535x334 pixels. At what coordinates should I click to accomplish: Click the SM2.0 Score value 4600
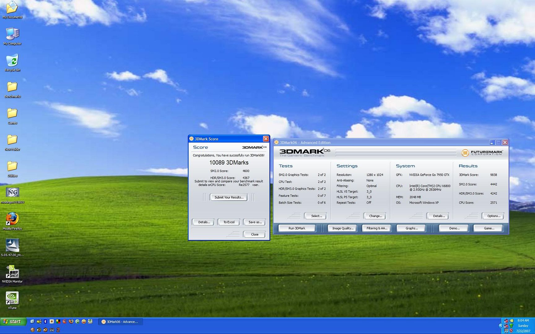[246, 171]
